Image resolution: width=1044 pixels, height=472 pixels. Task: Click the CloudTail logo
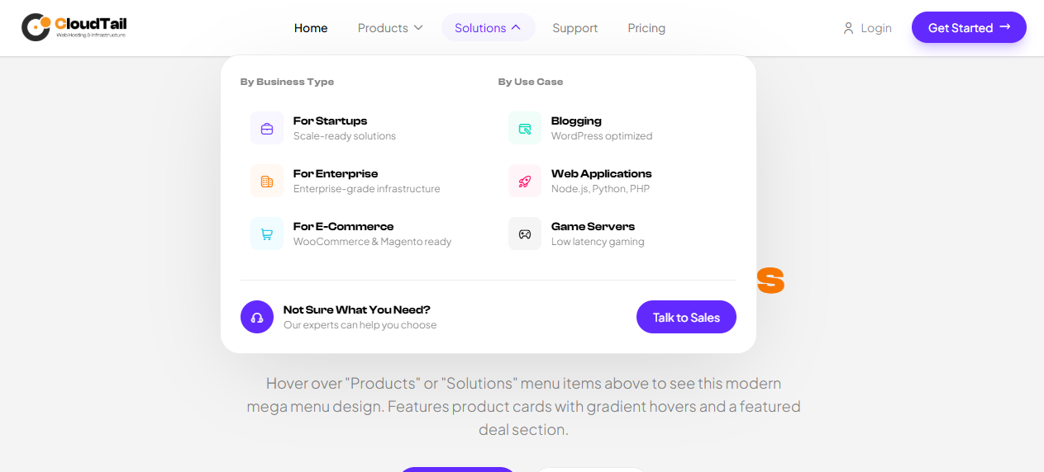74,27
